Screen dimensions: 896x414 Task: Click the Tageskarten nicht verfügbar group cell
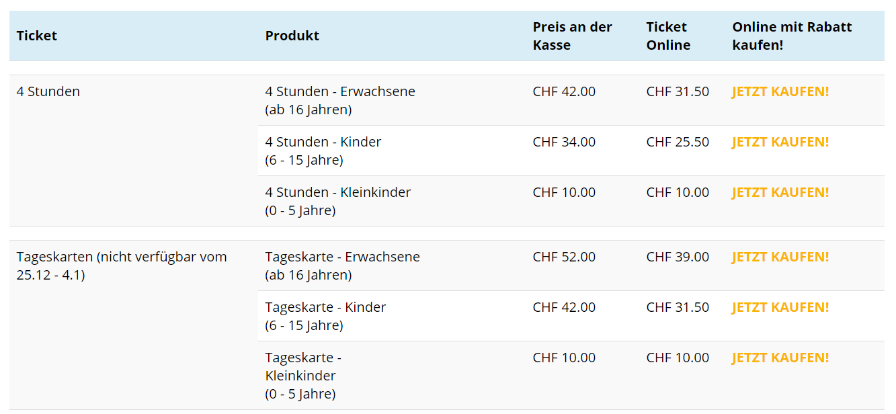[122, 265]
